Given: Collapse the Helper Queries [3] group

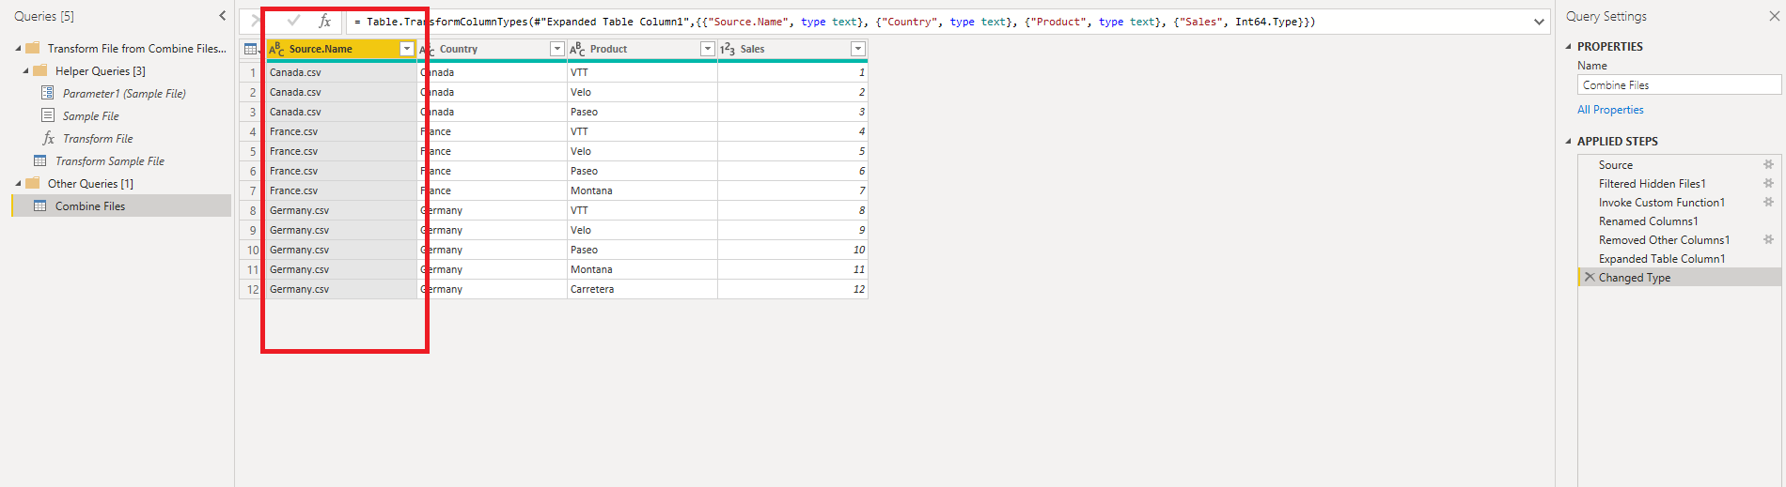Looking at the screenshot, I should point(25,71).
